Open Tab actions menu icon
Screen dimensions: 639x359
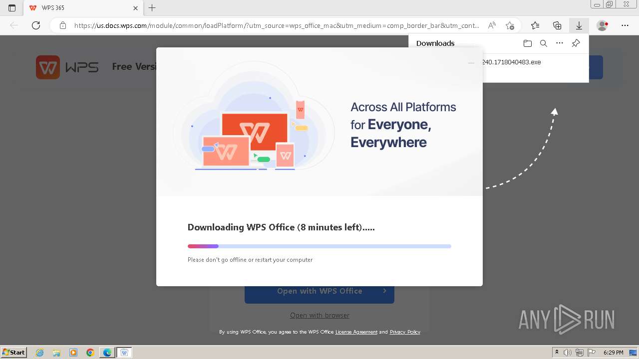coord(12,8)
